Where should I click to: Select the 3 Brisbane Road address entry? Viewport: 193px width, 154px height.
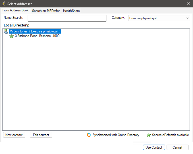click(x=38, y=36)
